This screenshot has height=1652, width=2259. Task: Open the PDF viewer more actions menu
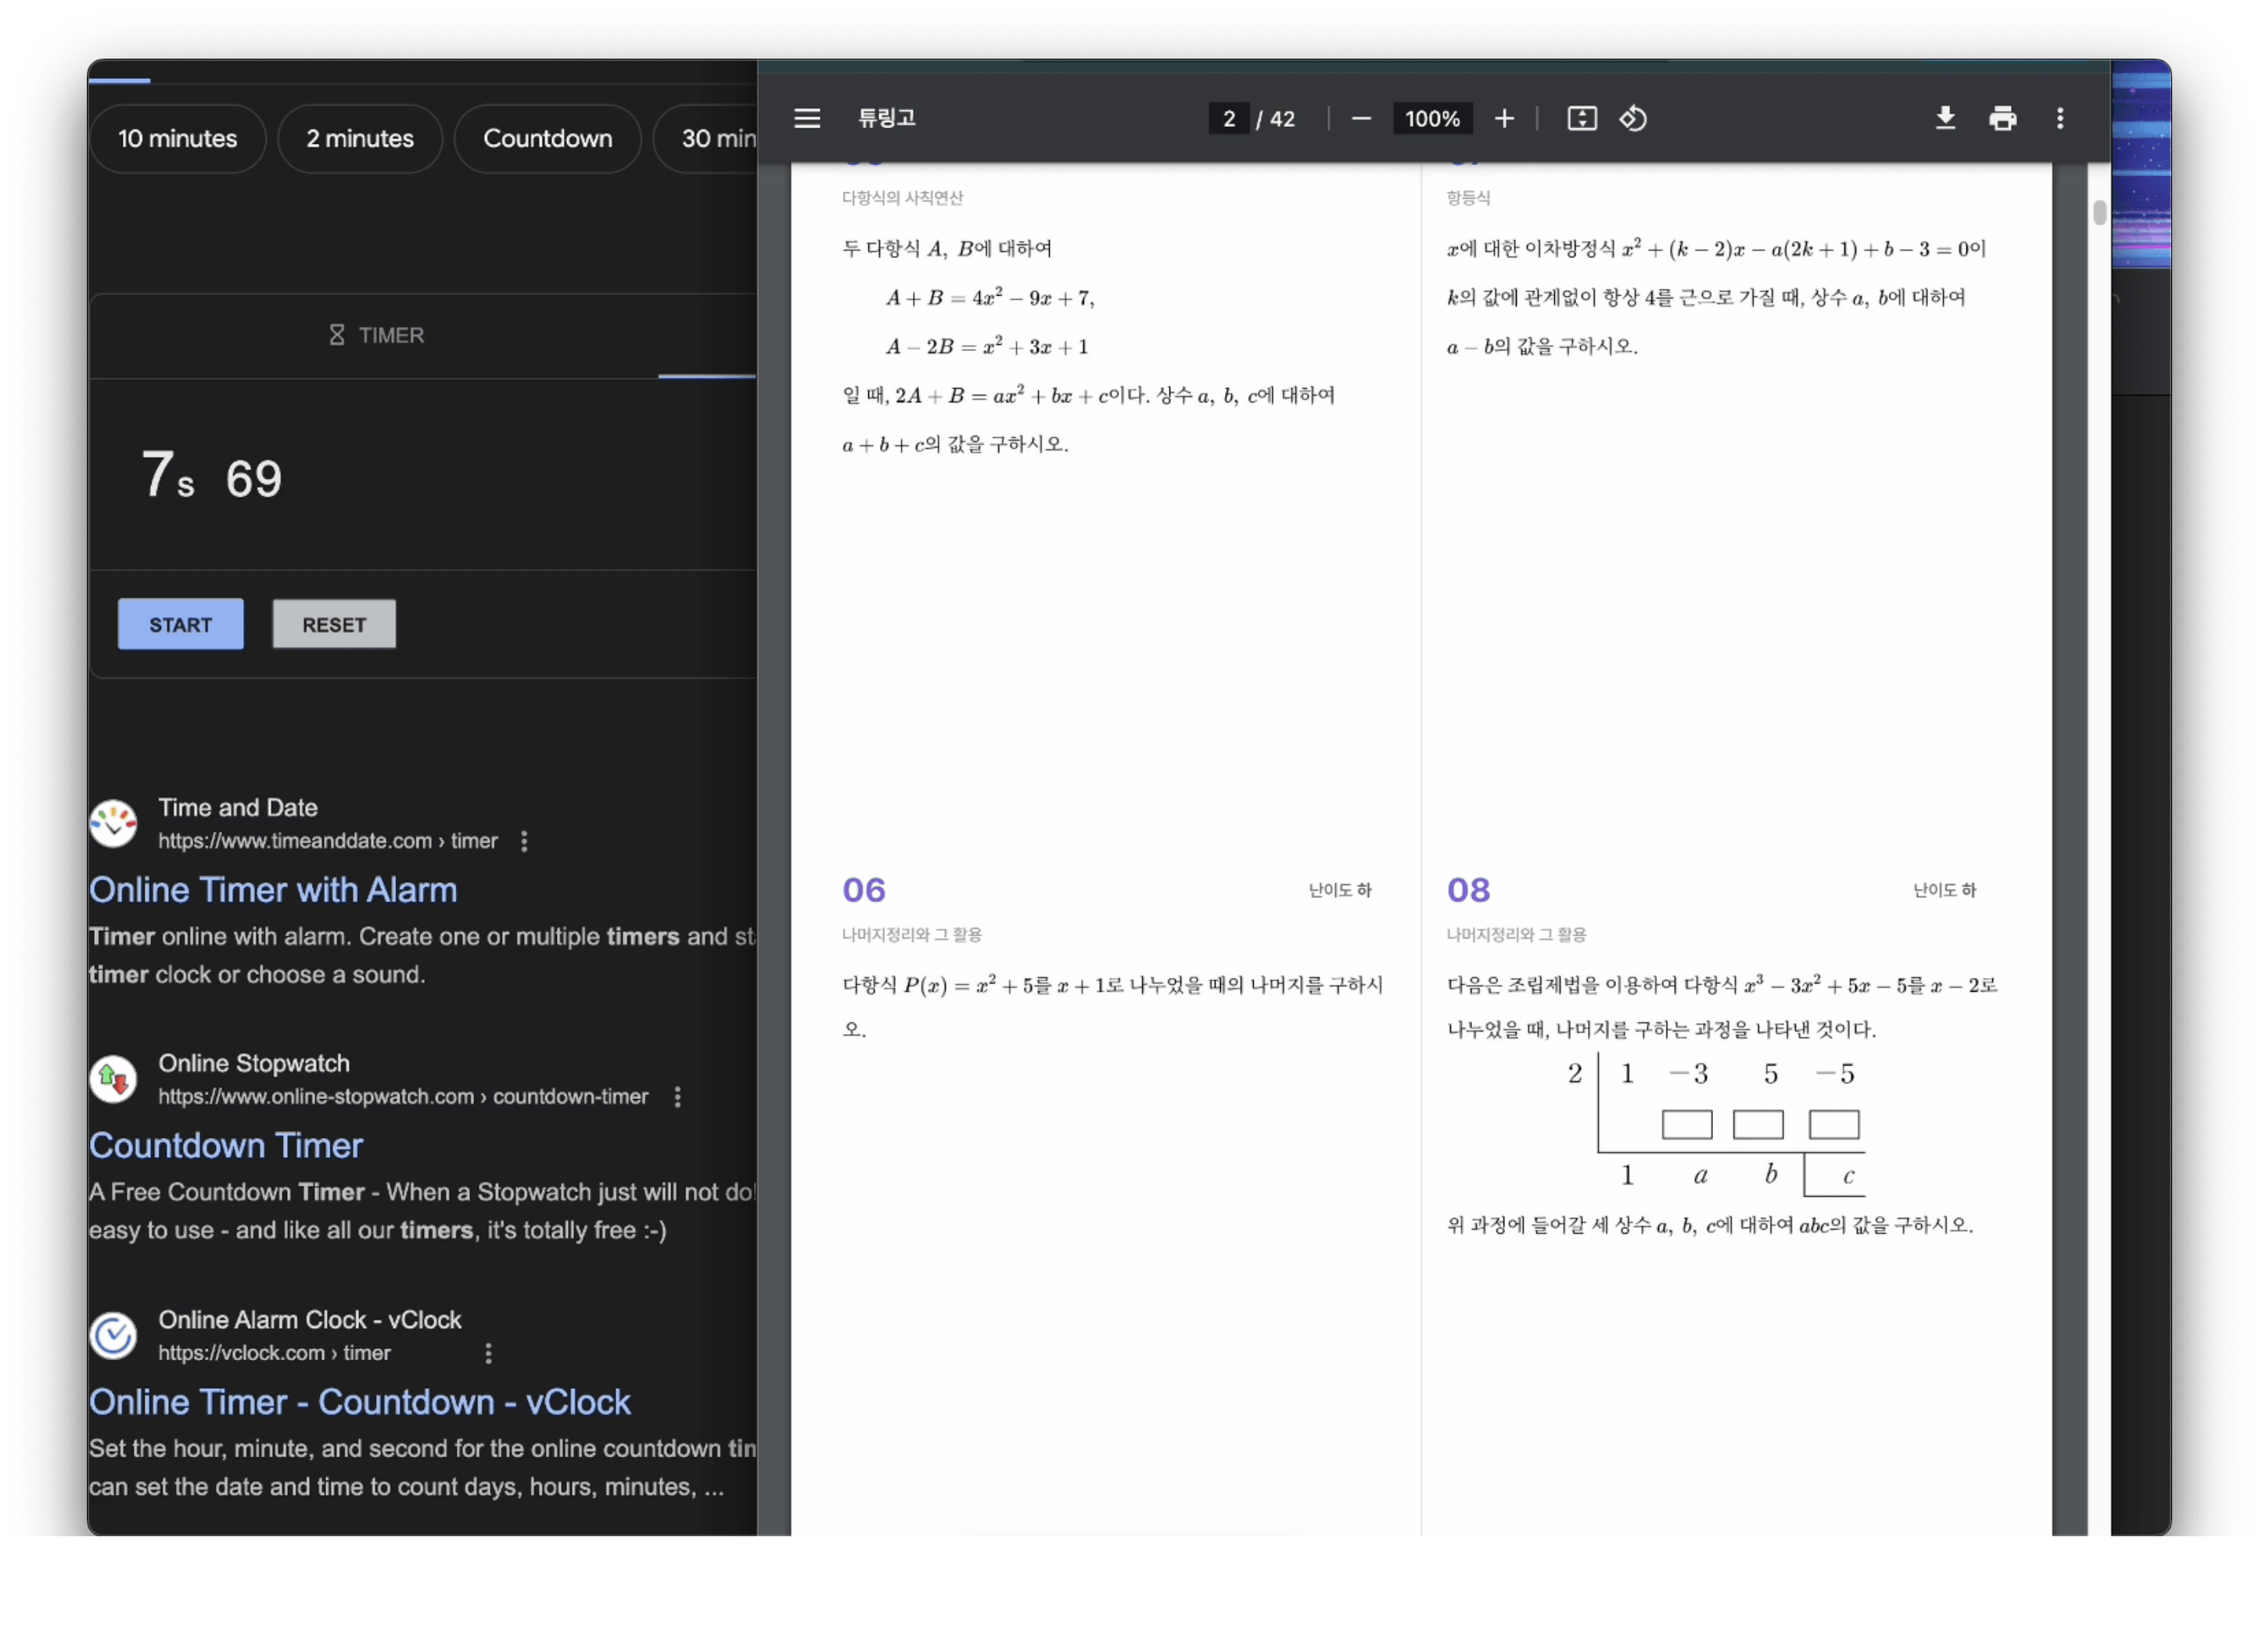(x=2060, y=119)
